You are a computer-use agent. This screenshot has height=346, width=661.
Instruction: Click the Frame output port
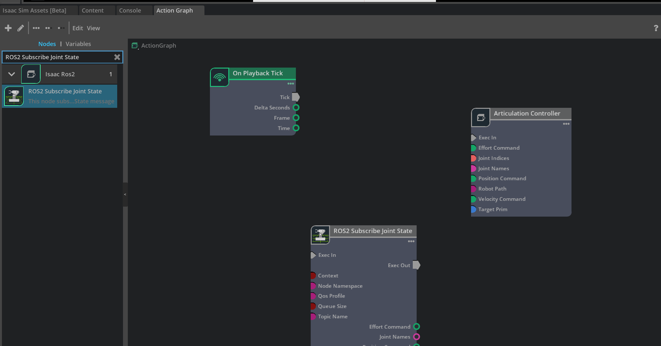click(296, 118)
